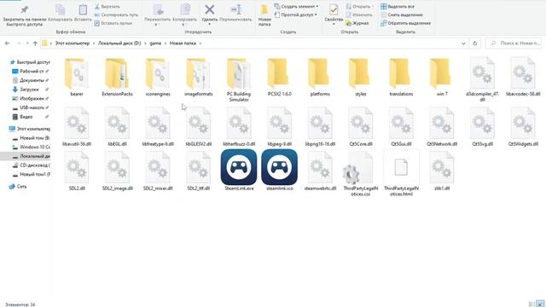Click the Rename (Переименовать) icon
The height and width of the screenshot is (307, 546).
[235, 9]
